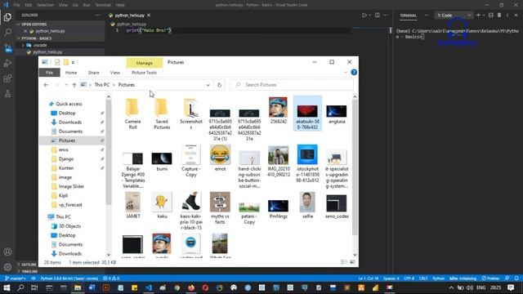Select the JAMET image thumbnail
This screenshot has height=294, width=523.
pyautogui.click(x=132, y=205)
